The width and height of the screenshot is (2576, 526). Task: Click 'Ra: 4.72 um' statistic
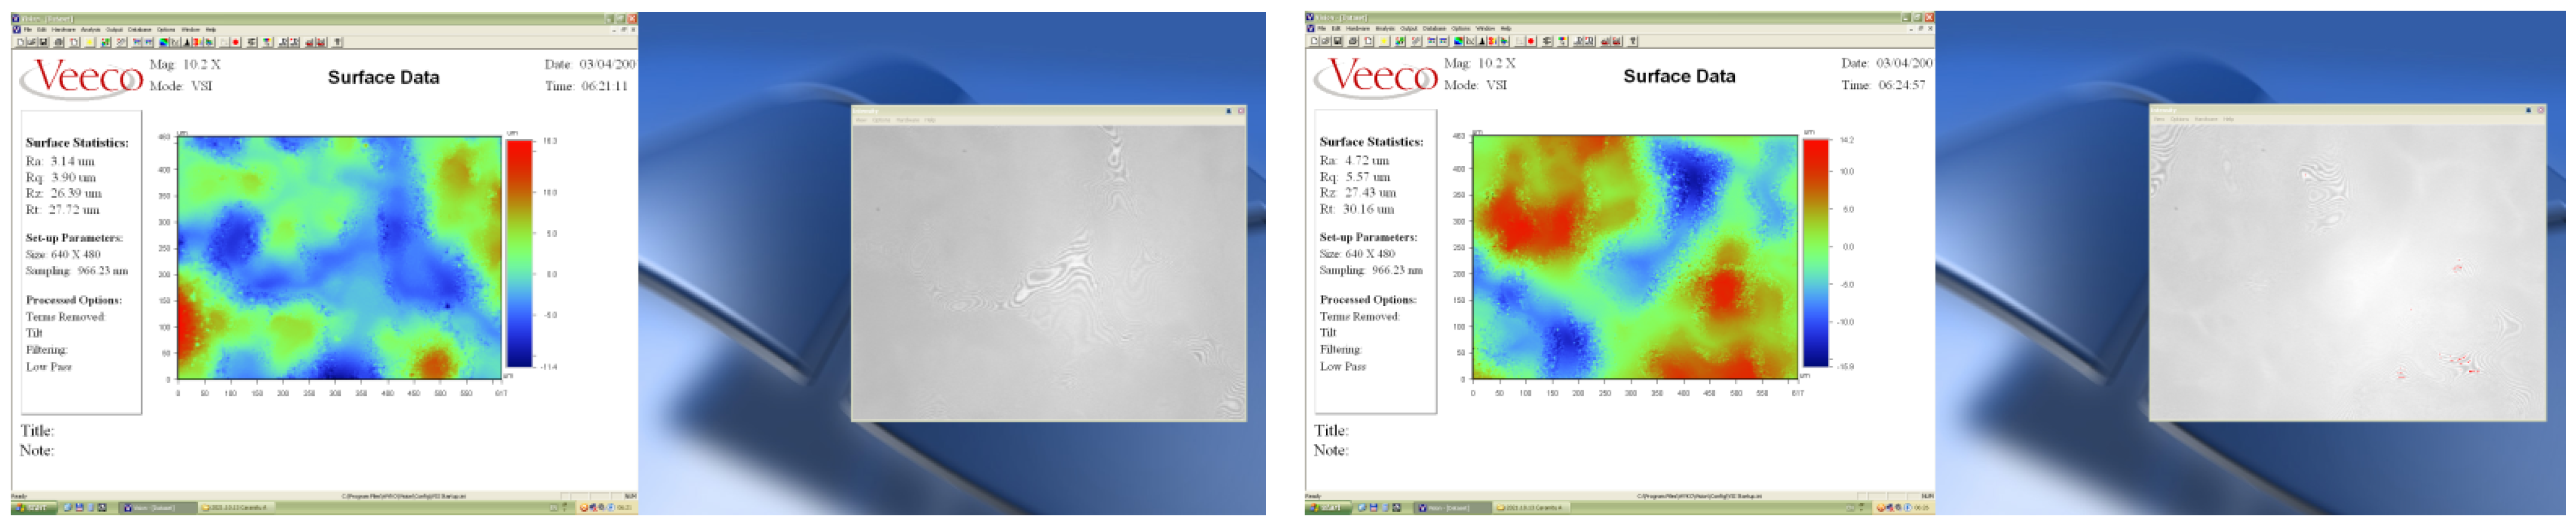pos(1354,159)
